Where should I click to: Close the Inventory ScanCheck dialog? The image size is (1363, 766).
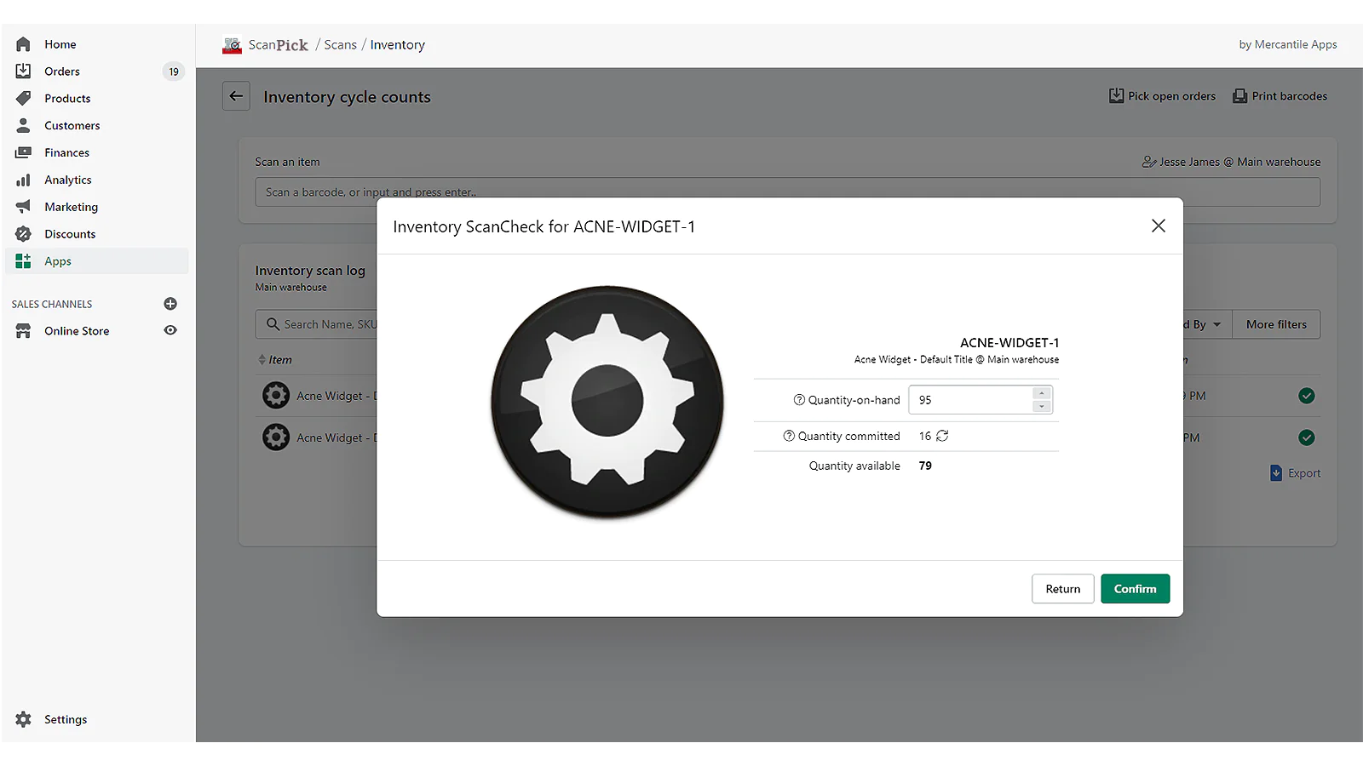click(1158, 226)
